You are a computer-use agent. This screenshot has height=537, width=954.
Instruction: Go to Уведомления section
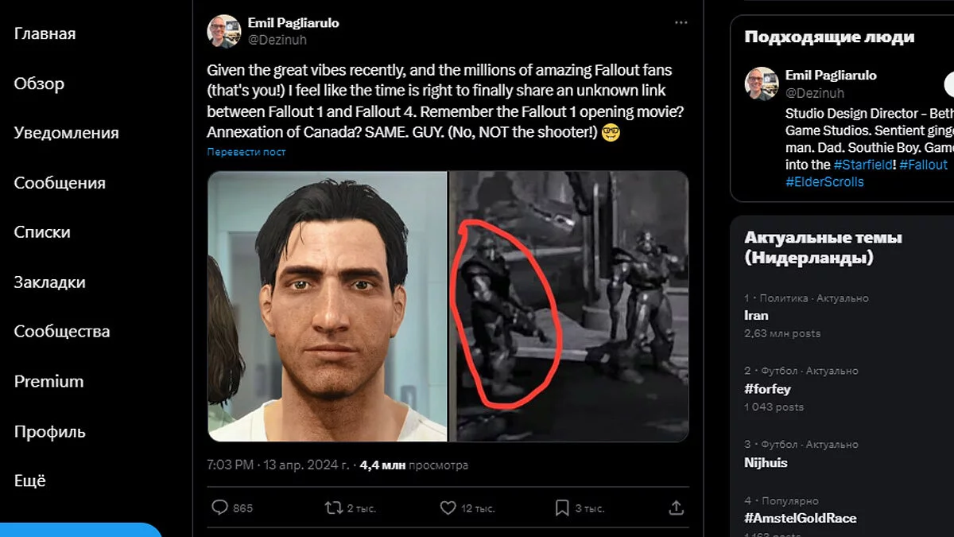click(x=66, y=133)
